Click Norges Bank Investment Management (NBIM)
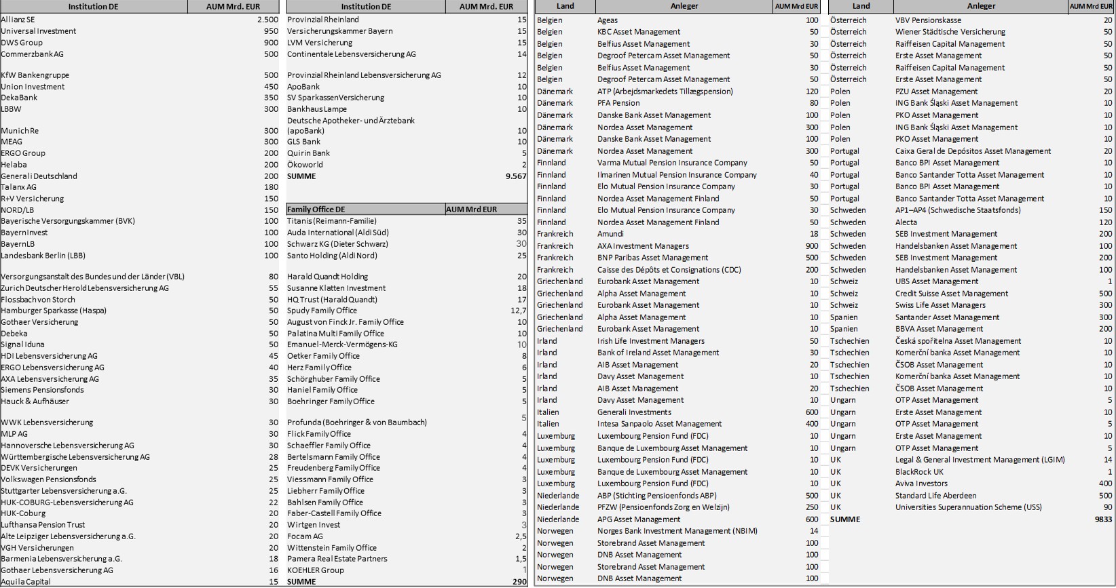 point(677,531)
